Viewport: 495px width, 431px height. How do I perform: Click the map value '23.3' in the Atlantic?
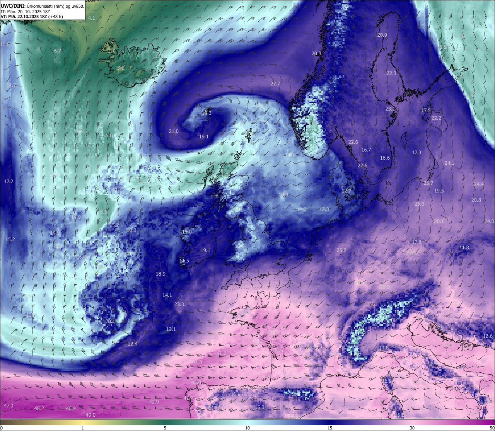click(179, 304)
